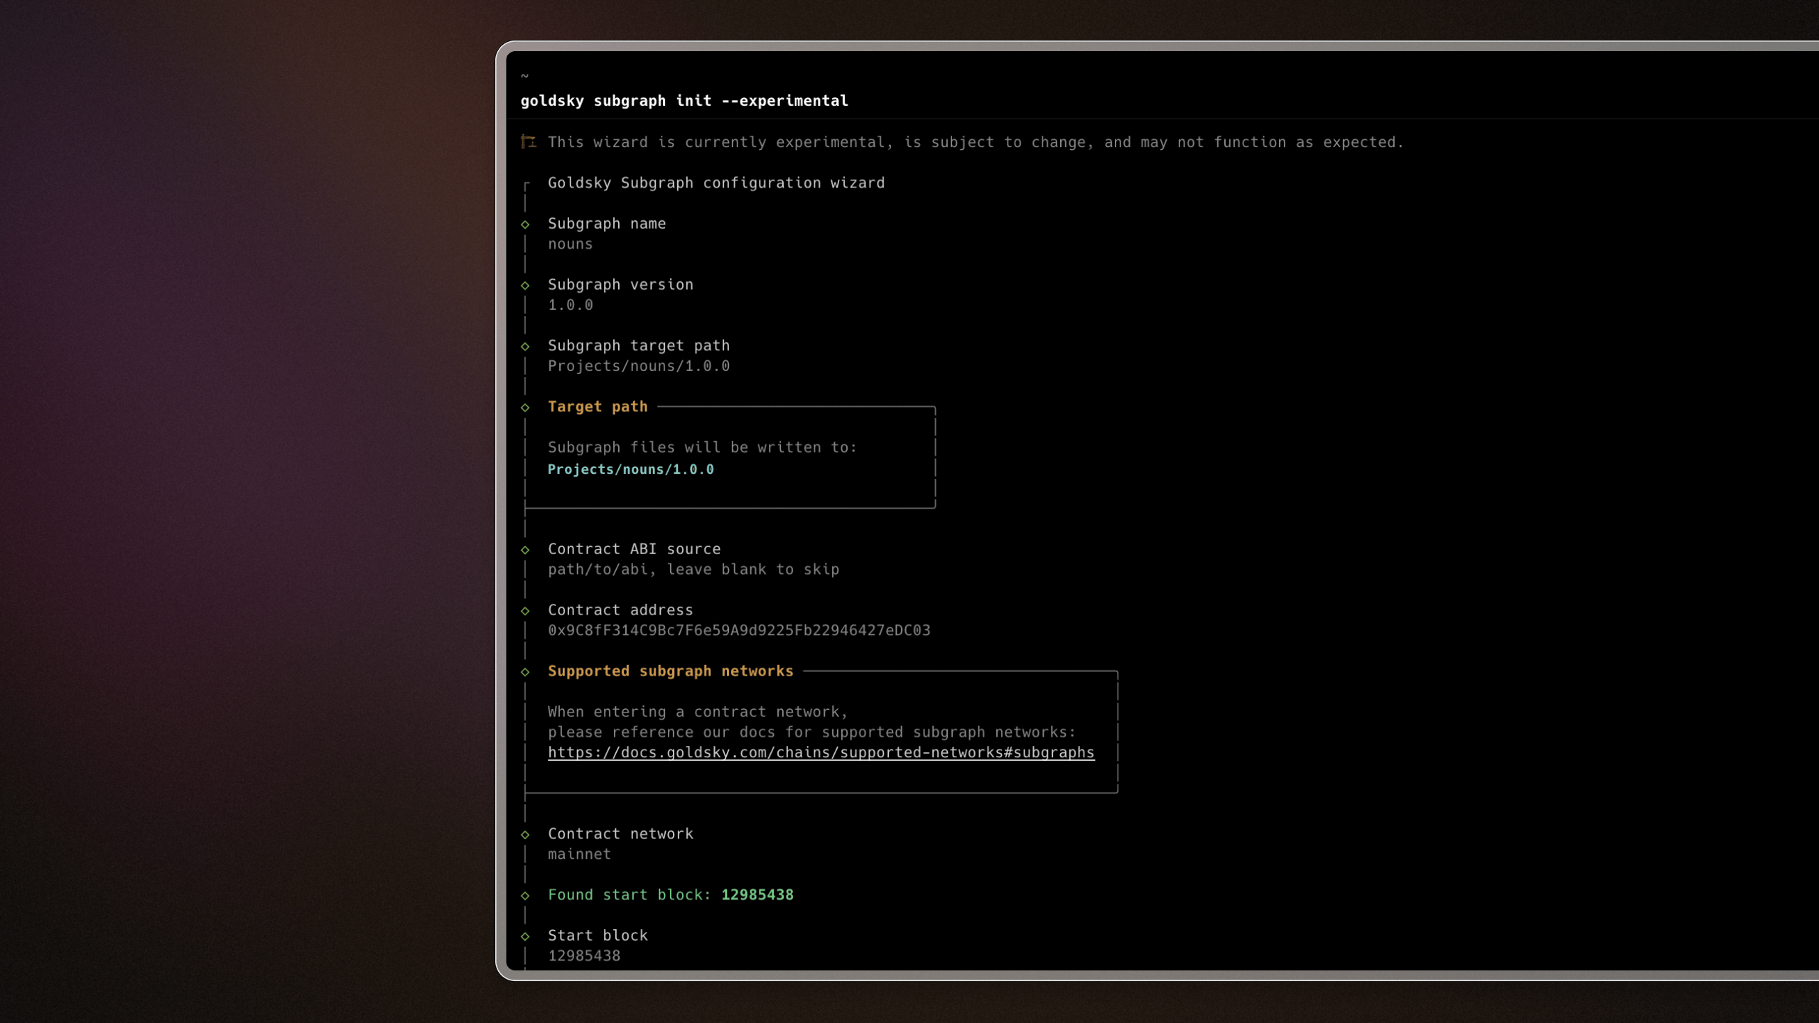Click the 'When entering a contract network,' line
The image size is (1819, 1023).
click(x=698, y=713)
